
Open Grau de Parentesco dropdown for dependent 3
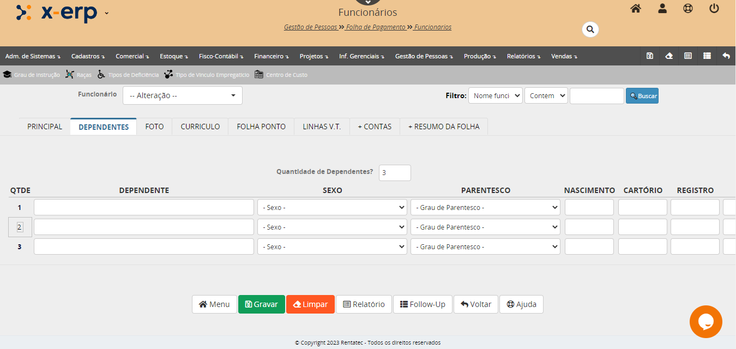coord(485,246)
